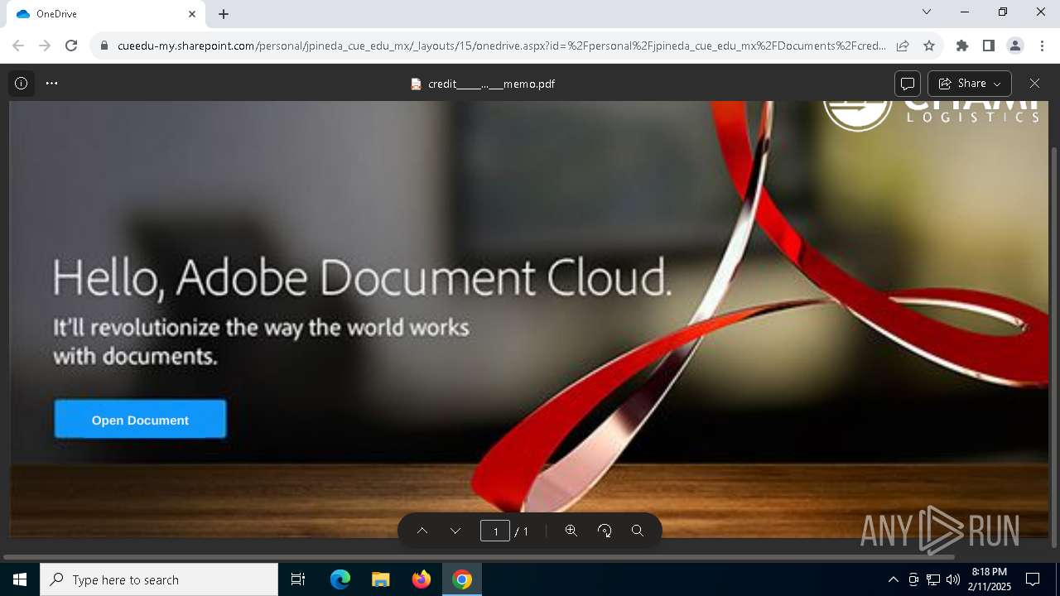Click the taskbar search box
This screenshot has width=1060, height=596.
[159, 579]
